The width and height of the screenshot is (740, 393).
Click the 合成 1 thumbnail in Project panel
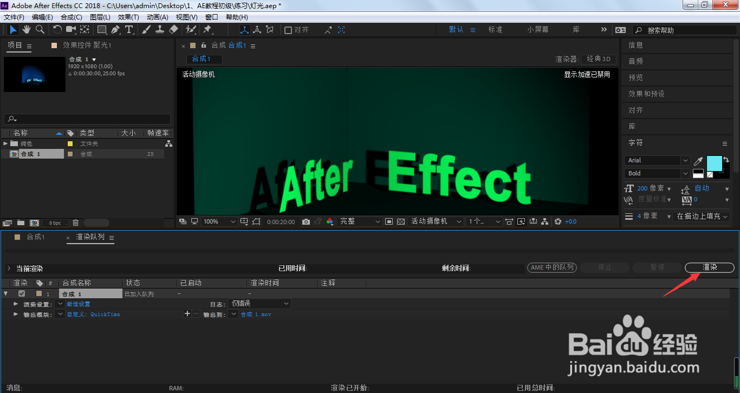click(x=35, y=74)
